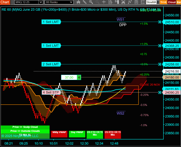
Task: Open chart Properties list icon
Action: pos(143,2)
